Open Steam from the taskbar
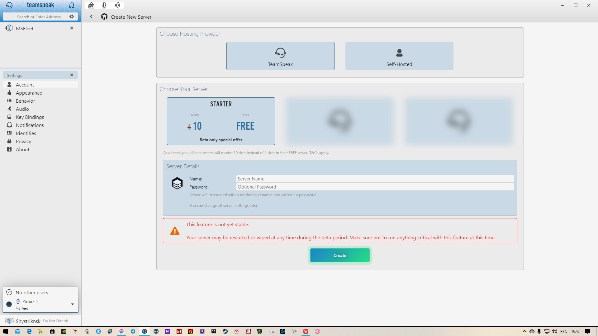The height and width of the screenshot is (336, 598). (x=225, y=331)
